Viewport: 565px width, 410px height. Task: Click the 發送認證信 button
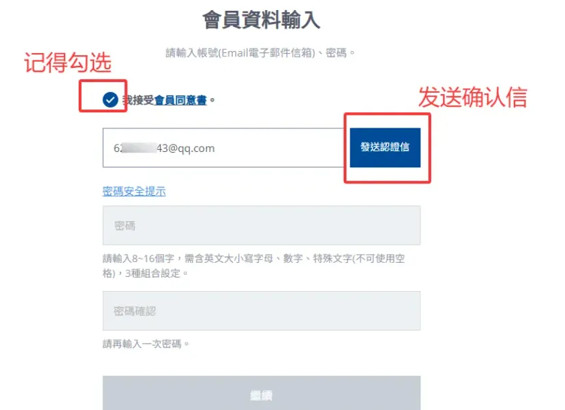(385, 147)
